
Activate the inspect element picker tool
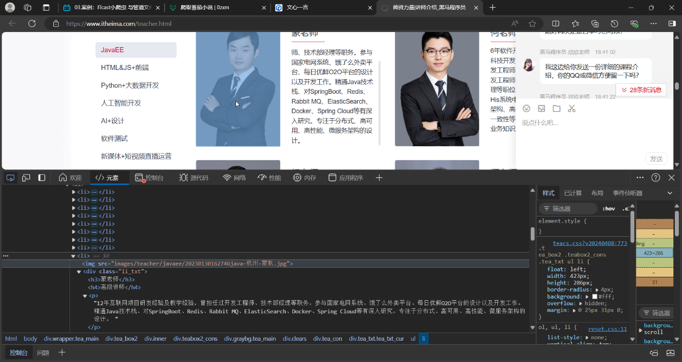[10, 177]
